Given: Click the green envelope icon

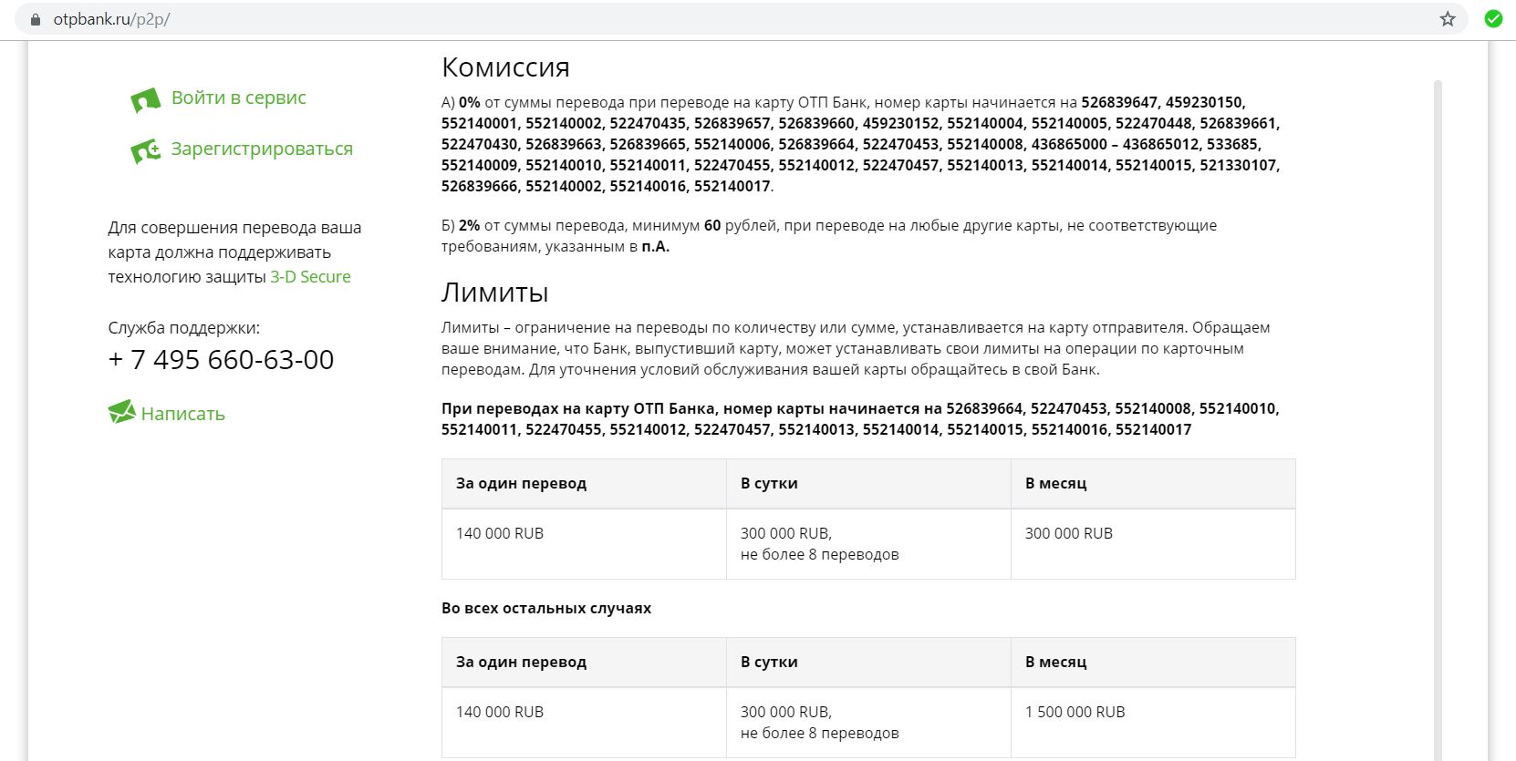Looking at the screenshot, I should (x=121, y=413).
